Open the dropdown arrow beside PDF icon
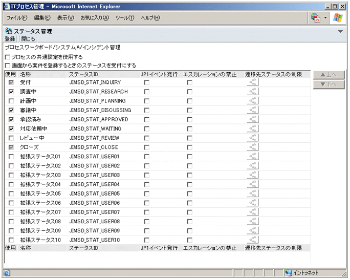Screen dimensions: 350x280 point(325,18)
